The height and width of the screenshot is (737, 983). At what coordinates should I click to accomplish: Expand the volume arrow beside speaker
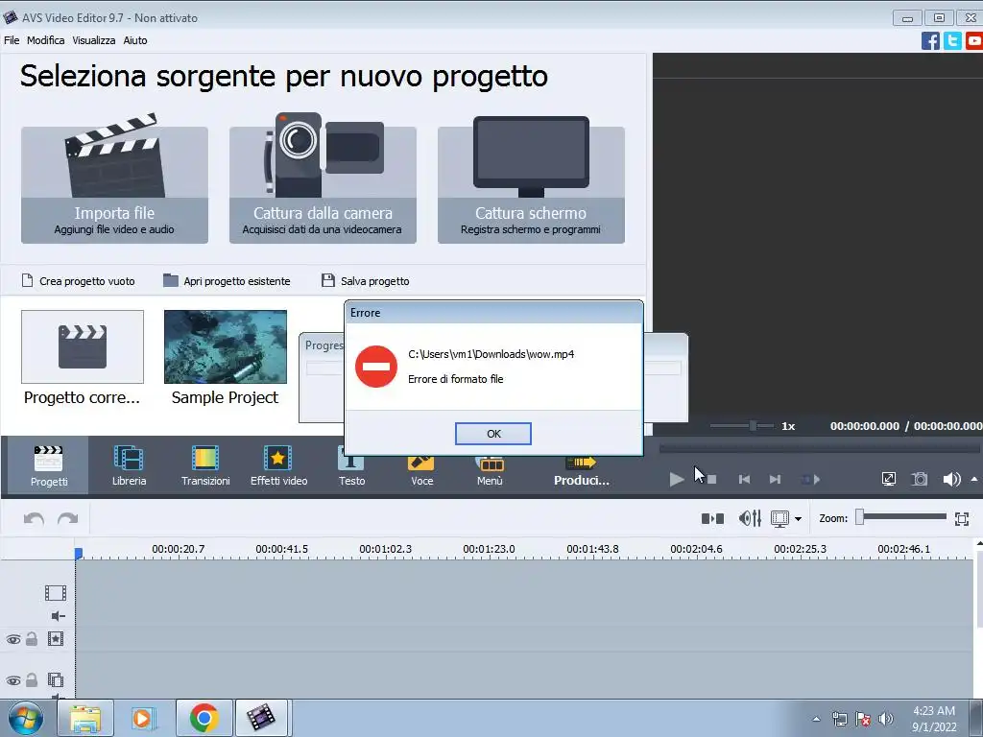coord(974,479)
